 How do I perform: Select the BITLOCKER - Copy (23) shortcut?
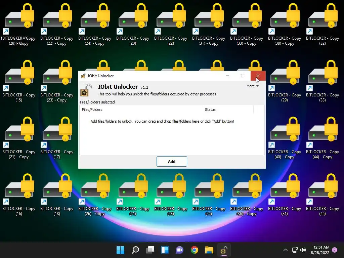pos(171,195)
